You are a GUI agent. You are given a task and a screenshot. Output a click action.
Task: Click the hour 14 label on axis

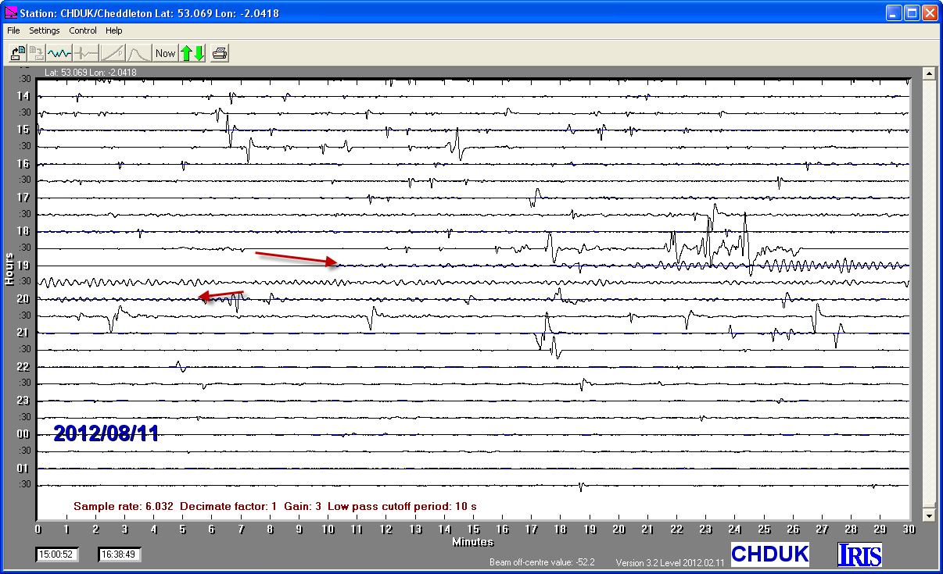(23, 96)
